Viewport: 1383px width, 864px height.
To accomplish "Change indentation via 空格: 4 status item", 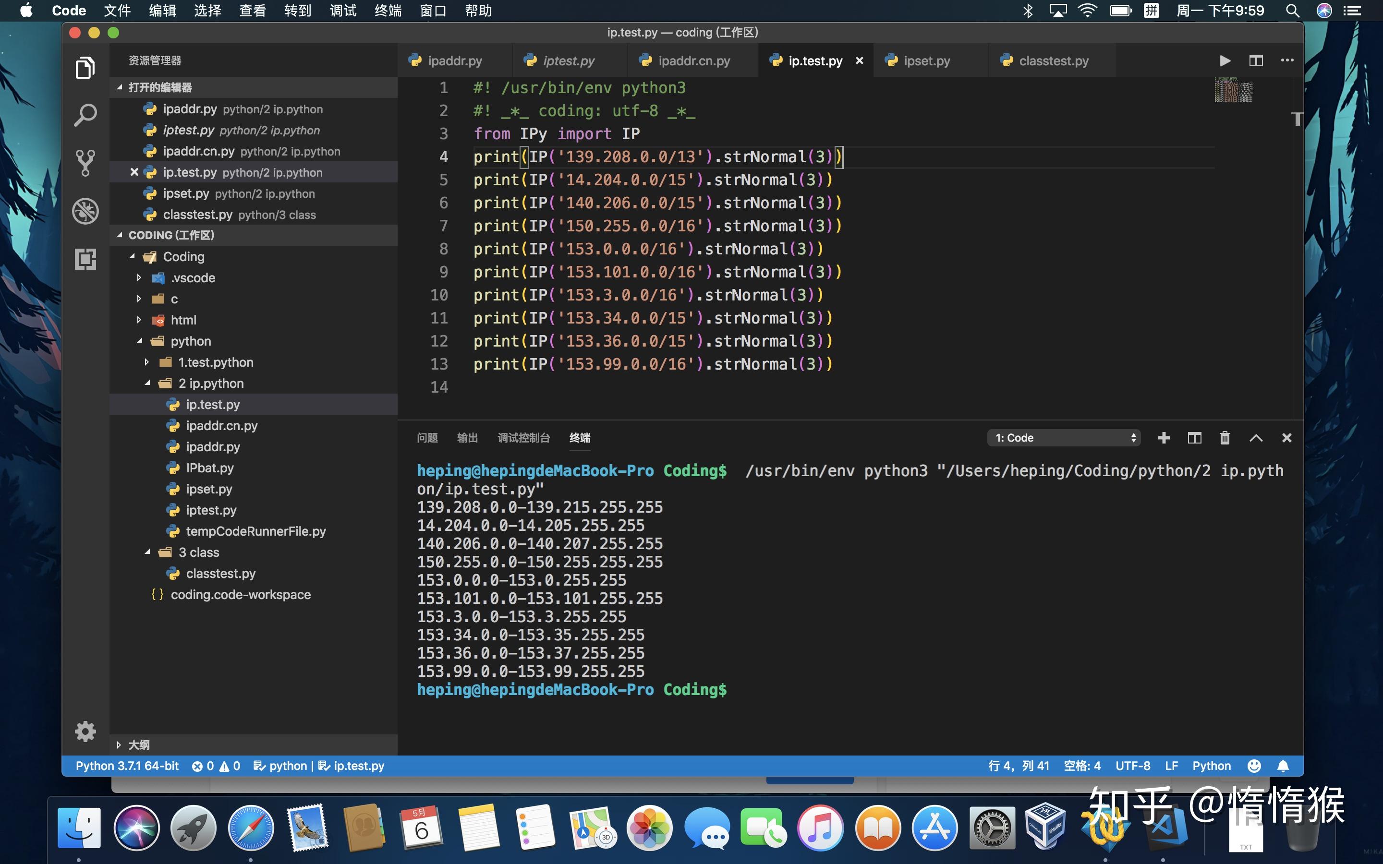I will click(1082, 766).
